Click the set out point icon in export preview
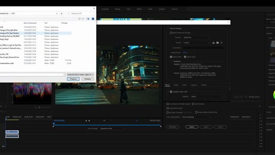Image resolution: width=275 pixels, height=155 pixels. [89, 121]
